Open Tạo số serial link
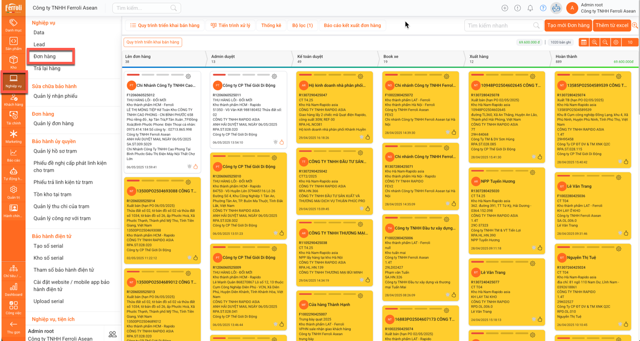640x341 pixels. point(48,246)
